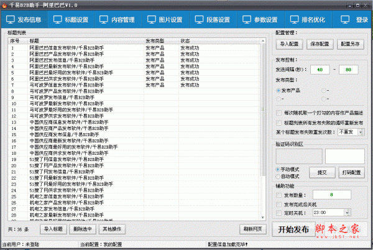
Task: Open 打码配置 settings
Action: point(352,173)
